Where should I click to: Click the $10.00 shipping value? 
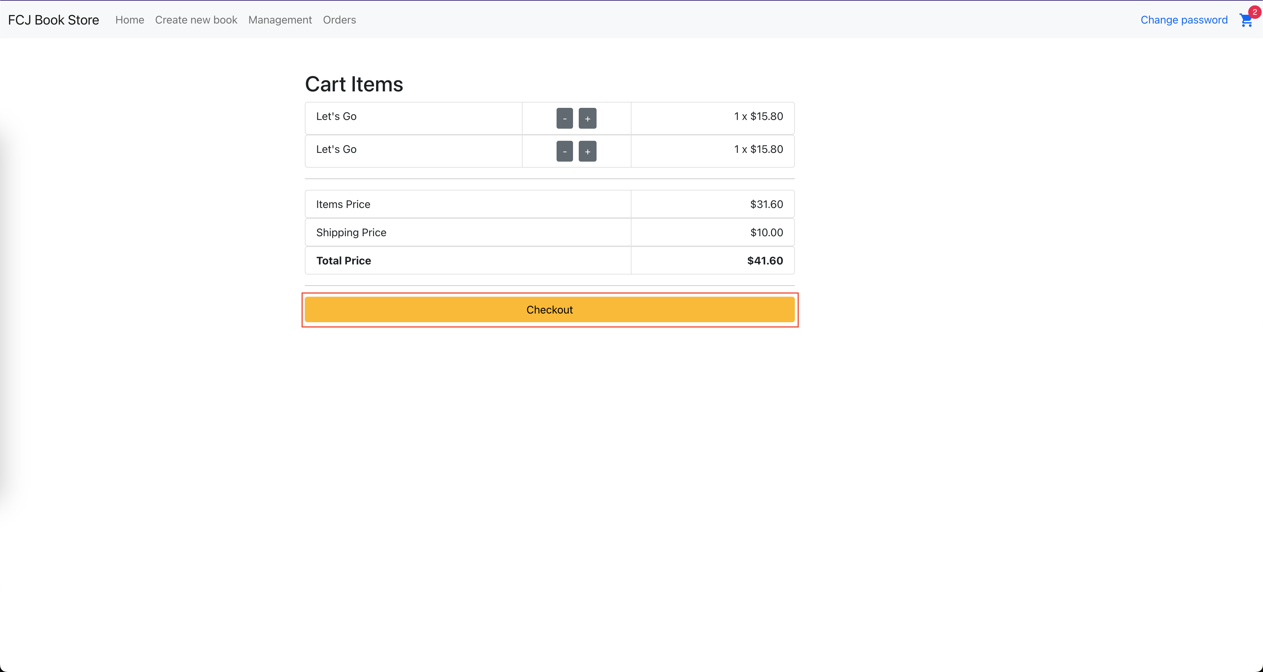766,232
